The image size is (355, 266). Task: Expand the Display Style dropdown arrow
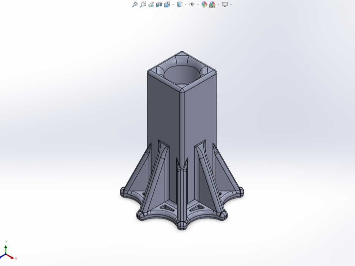(x=186, y=4)
